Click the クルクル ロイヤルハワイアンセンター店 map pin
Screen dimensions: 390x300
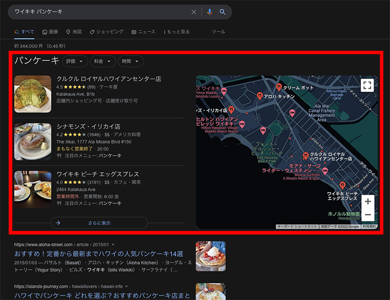tap(306, 156)
